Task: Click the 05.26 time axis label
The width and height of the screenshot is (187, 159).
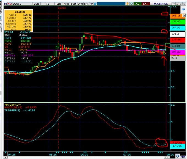Action: click(x=53, y=155)
